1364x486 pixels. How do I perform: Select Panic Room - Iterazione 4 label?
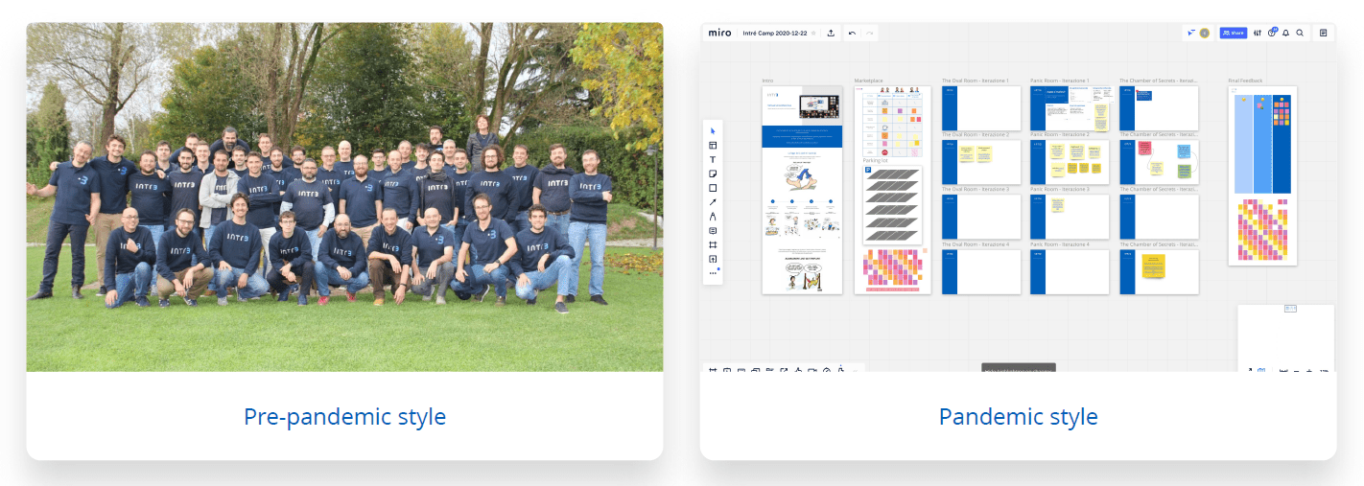point(1060,244)
